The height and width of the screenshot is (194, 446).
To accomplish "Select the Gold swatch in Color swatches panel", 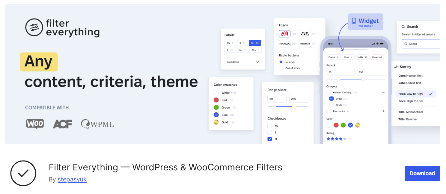I will [x=216, y=122].
